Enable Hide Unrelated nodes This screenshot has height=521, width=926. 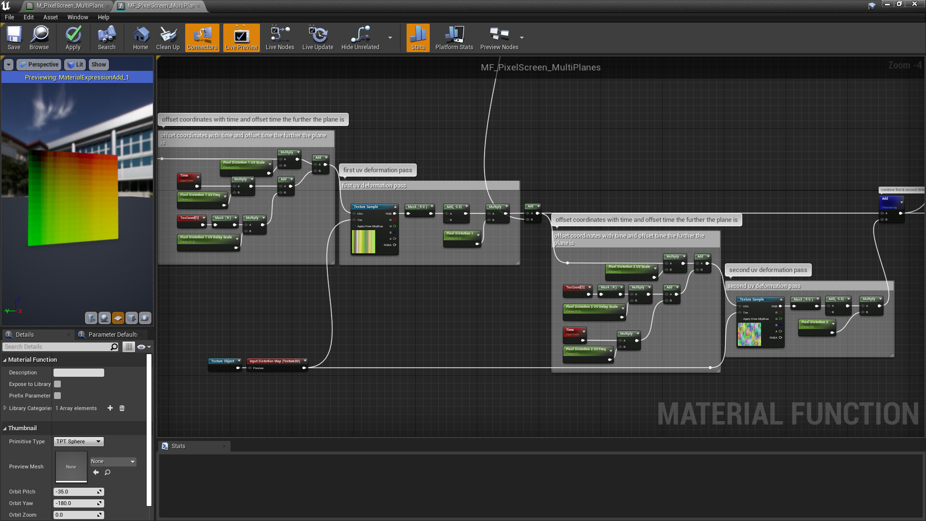point(359,38)
